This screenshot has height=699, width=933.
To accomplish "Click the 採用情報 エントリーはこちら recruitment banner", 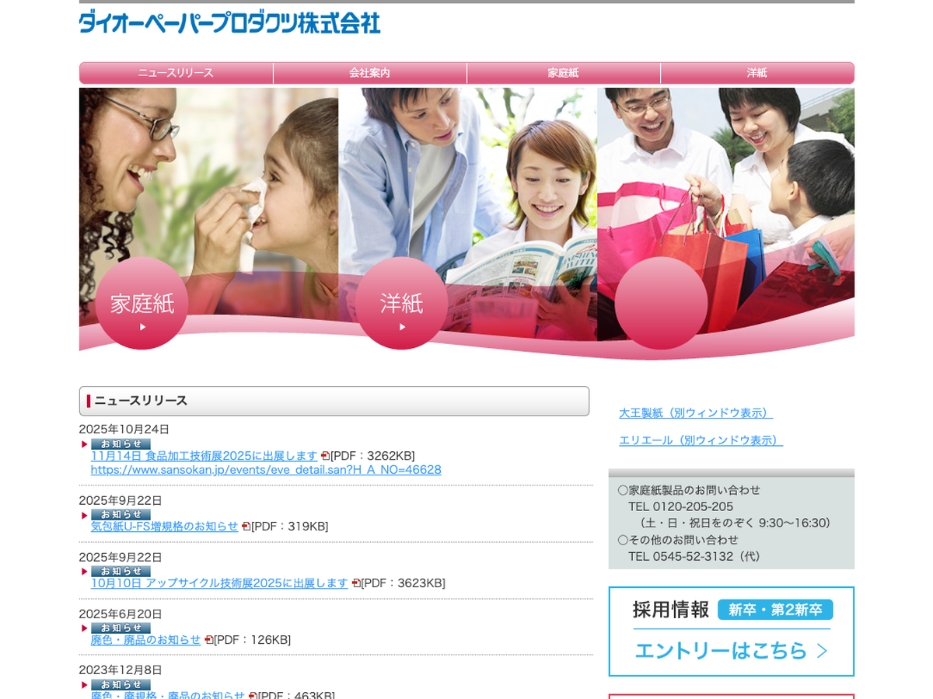I will 731,631.
